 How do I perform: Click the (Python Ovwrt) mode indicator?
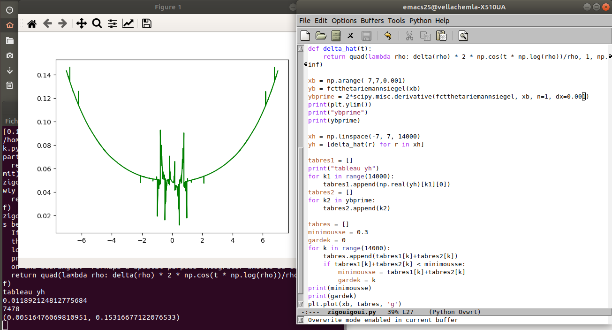[x=454, y=312]
